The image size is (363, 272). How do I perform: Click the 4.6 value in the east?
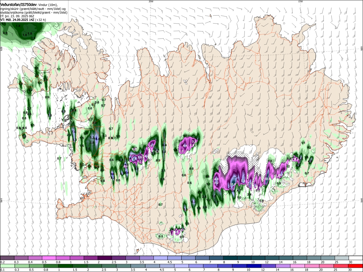click(310, 161)
